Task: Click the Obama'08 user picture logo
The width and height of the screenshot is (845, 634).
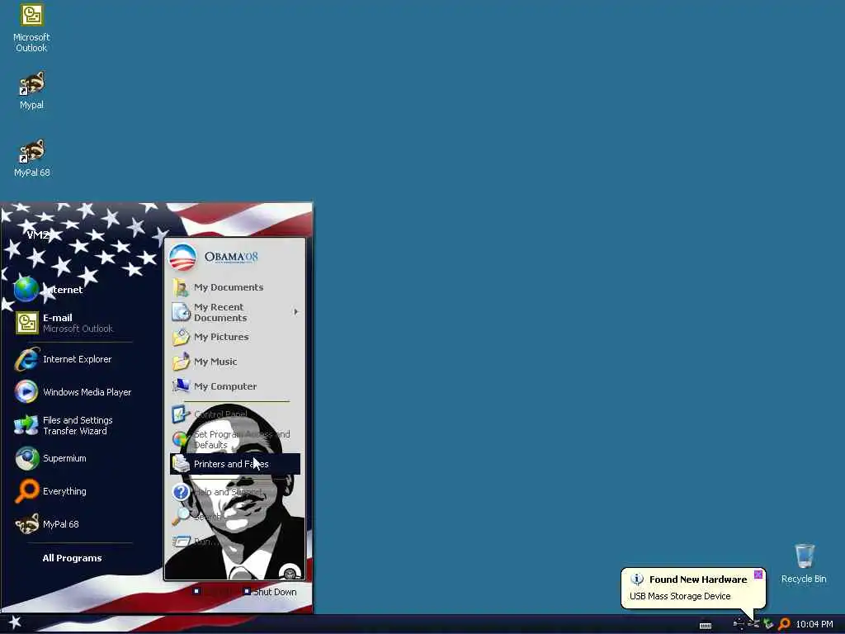Action: point(182,258)
